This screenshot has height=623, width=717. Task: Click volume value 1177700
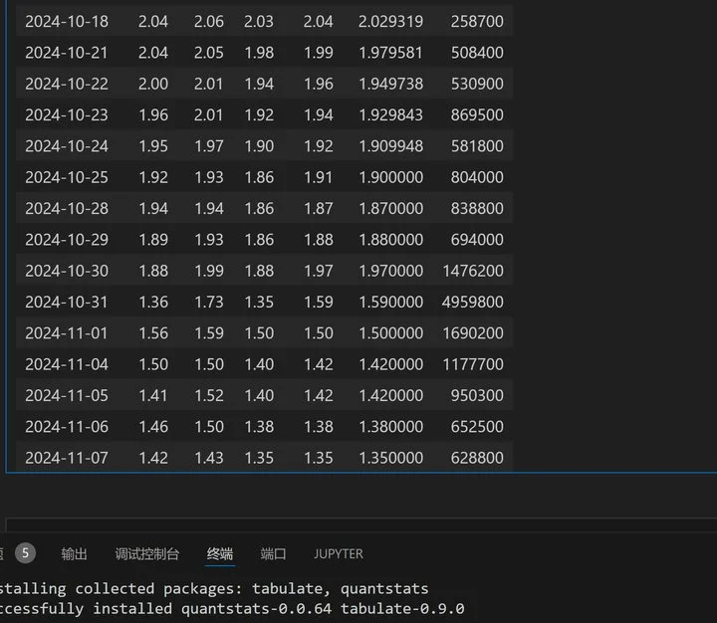point(473,364)
